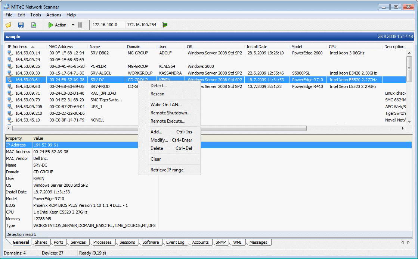
Task: Select Remote Shutdown in the context menu
Action: [x=170, y=113]
